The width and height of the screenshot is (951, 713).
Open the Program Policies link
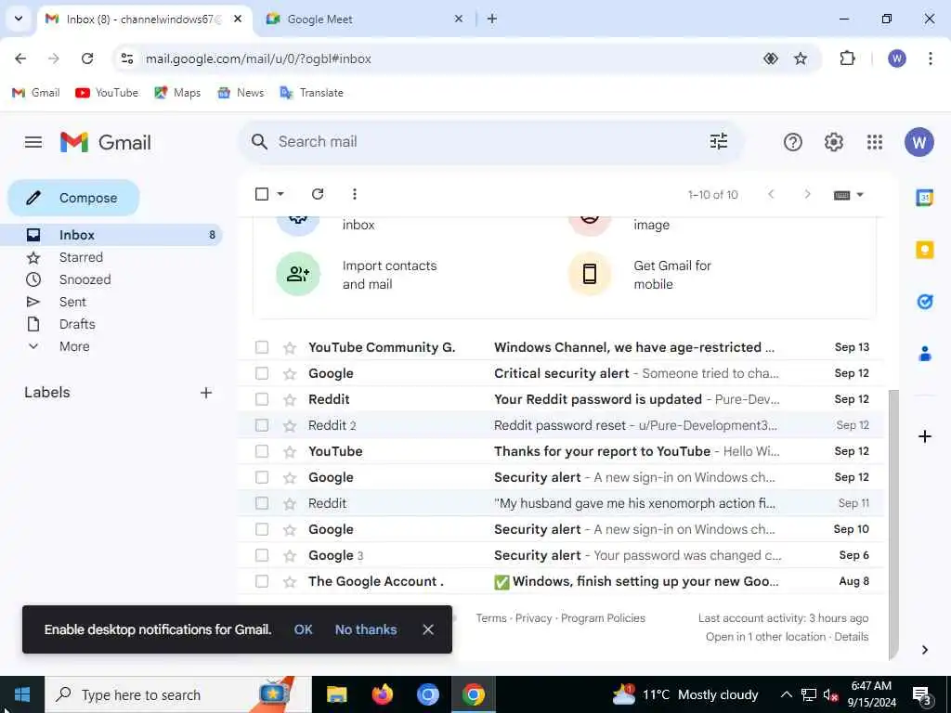coord(603,617)
